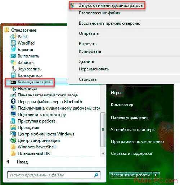Open the Ножницы snipping tool icon
This screenshot has height=185, width=180.
click(x=13, y=88)
